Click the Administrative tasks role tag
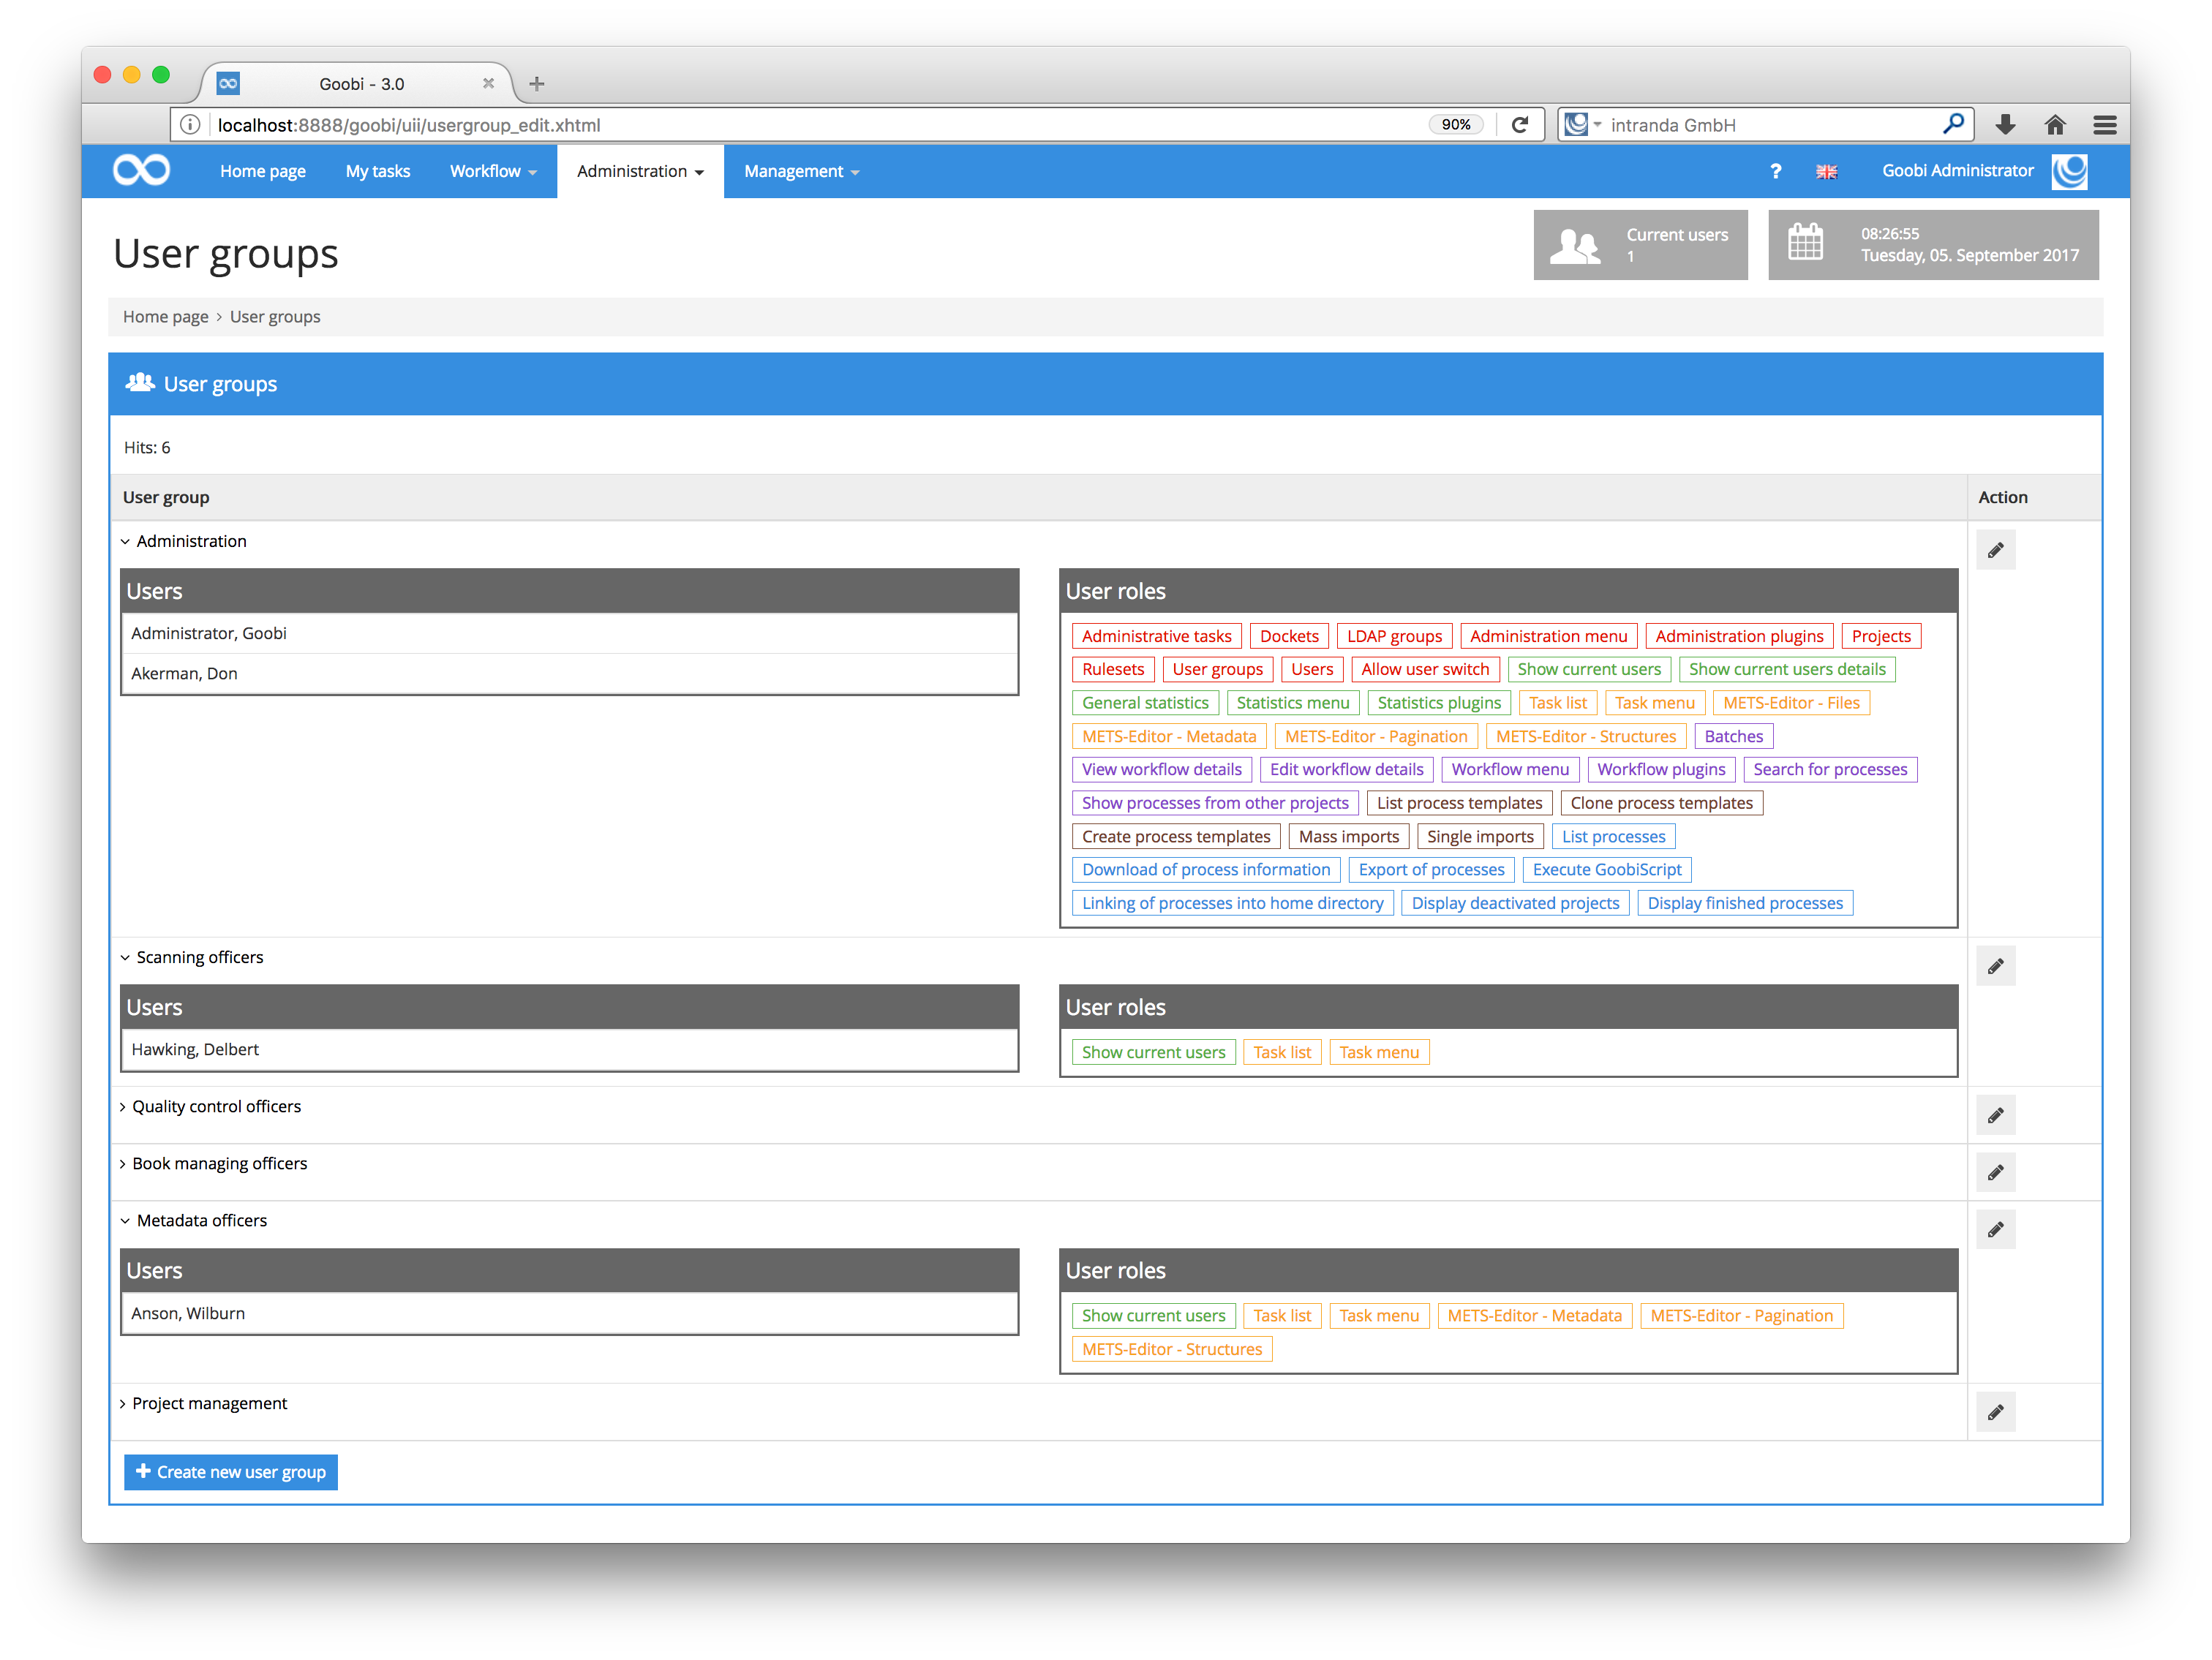 [x=1156, y=636]
